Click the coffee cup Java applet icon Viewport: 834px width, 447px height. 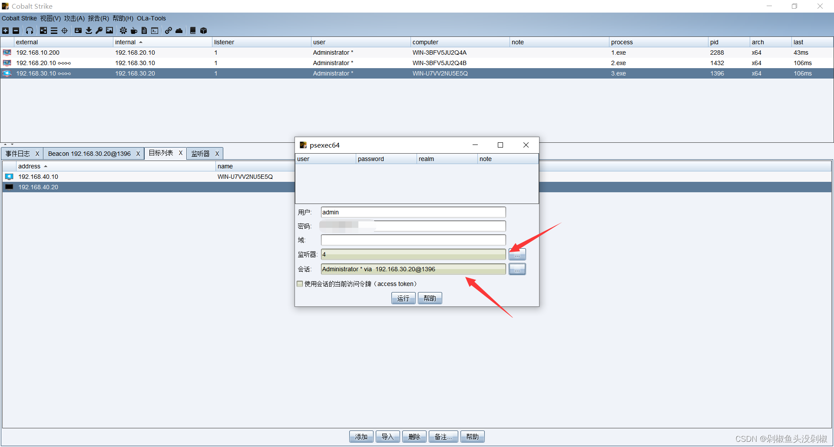click(134, 30)
